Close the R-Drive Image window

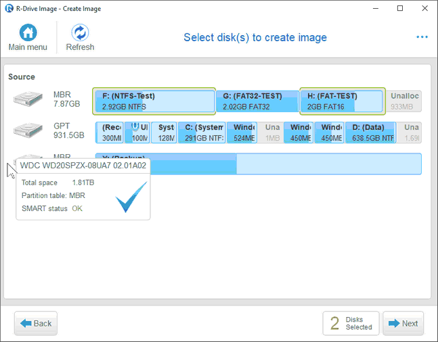tap(424, 8)
